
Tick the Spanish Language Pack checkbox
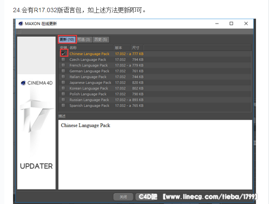tap(63, 105)
